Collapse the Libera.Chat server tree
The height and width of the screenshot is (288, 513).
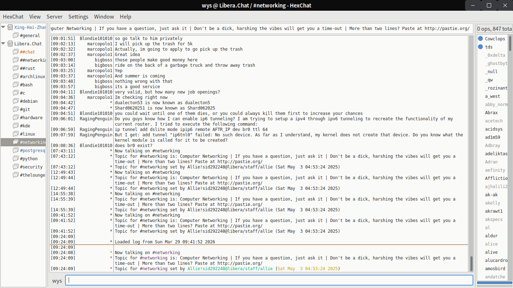click(x=3, y=44)
